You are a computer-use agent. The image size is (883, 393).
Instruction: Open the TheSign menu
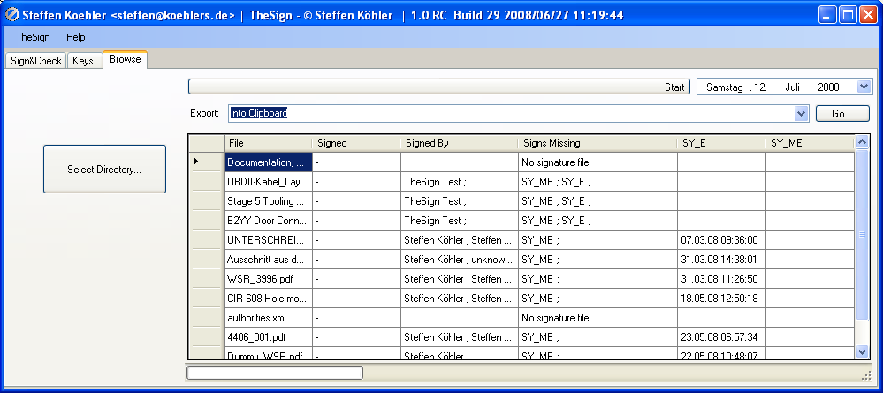click(x=33, y=37)
